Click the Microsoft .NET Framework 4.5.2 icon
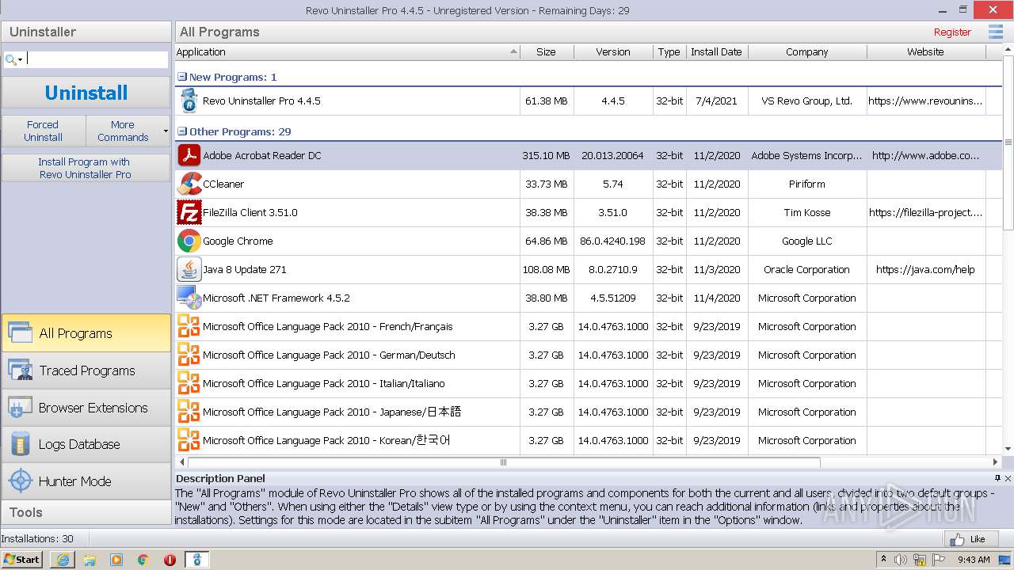Screen dimensions: 1014x570 (x=189, y=298)
